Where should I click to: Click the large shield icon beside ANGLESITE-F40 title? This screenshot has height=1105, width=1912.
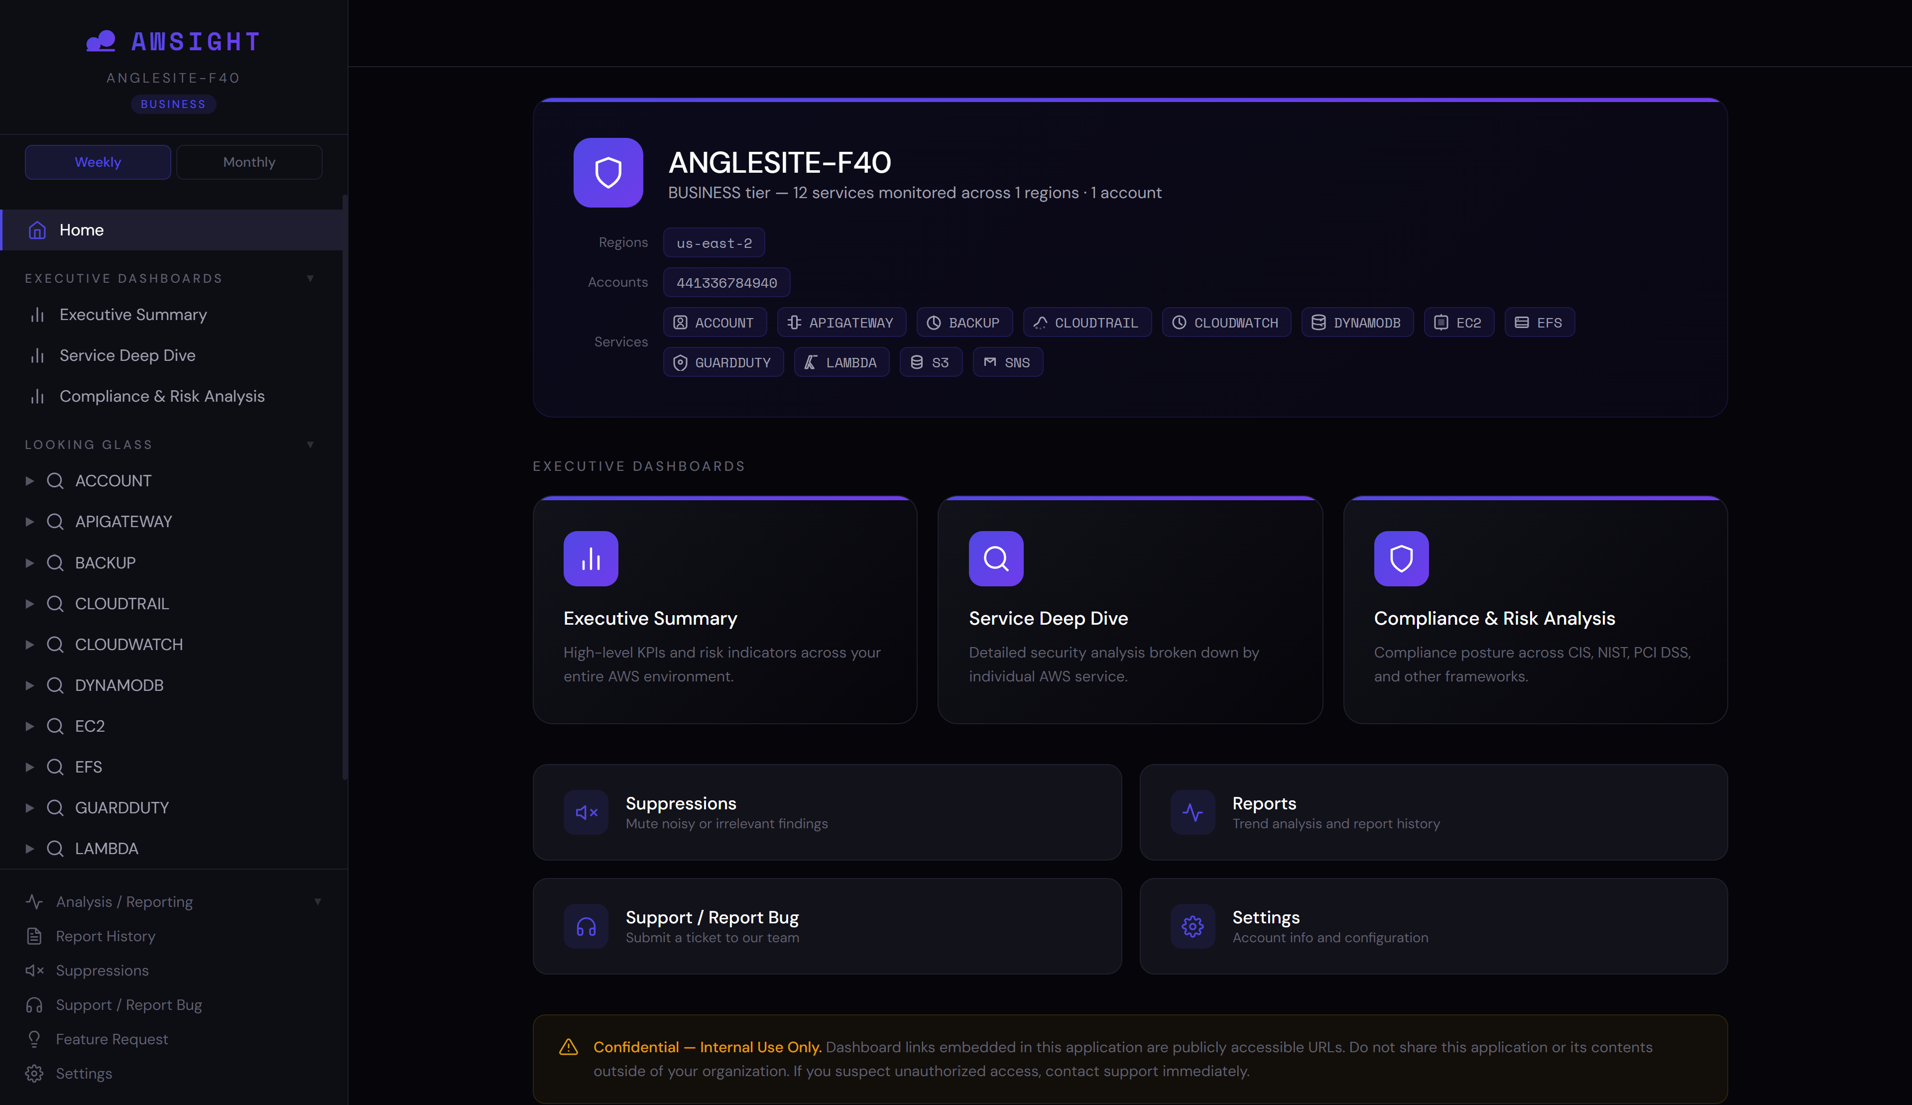coord(608,173)
